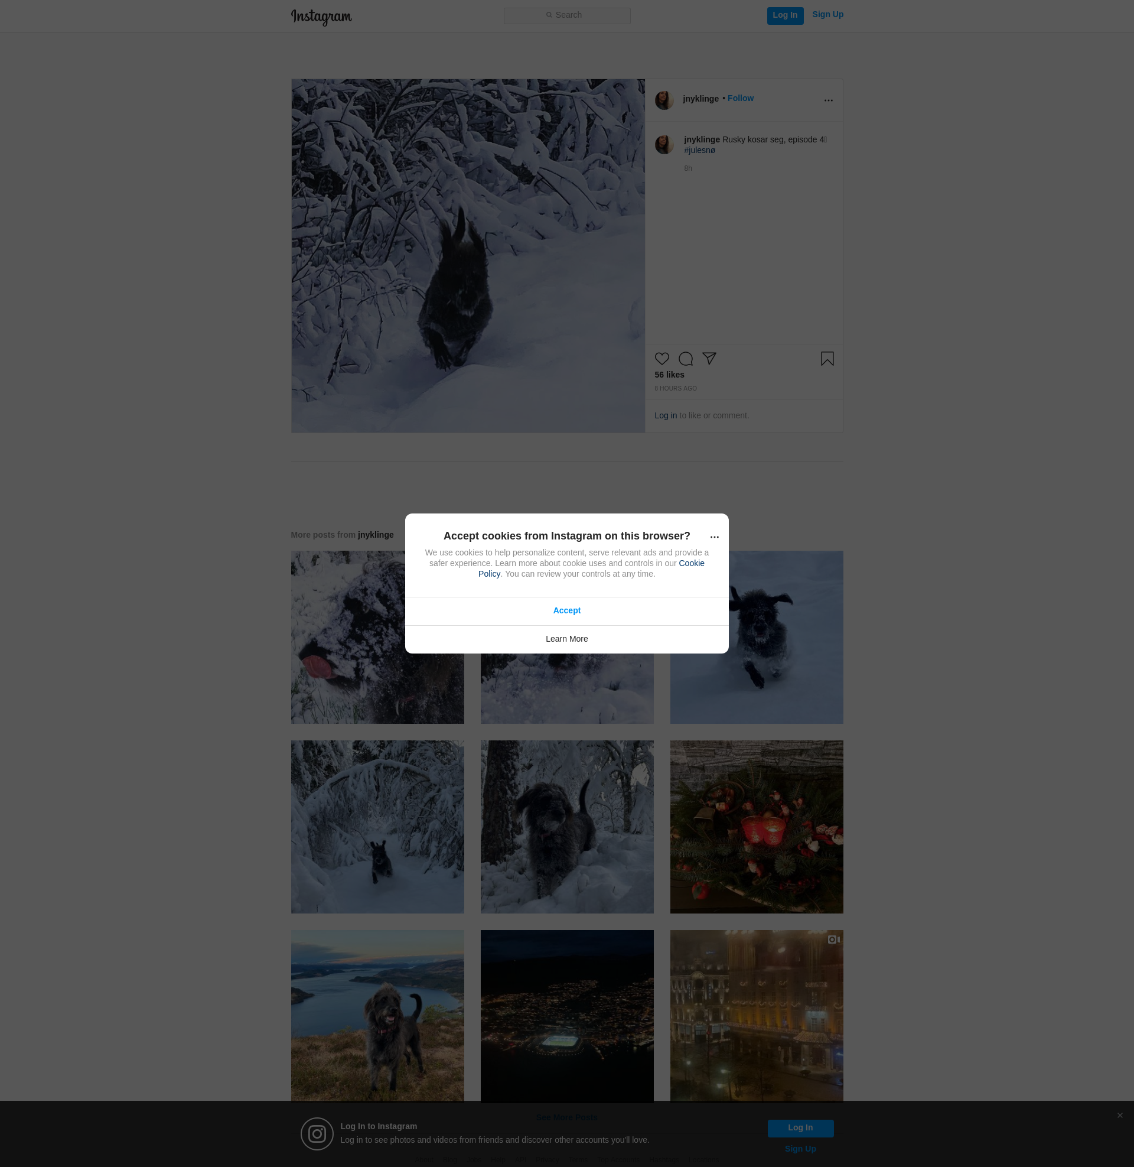Open thumbnail of curly dog standing by tree

coord(566,827)
